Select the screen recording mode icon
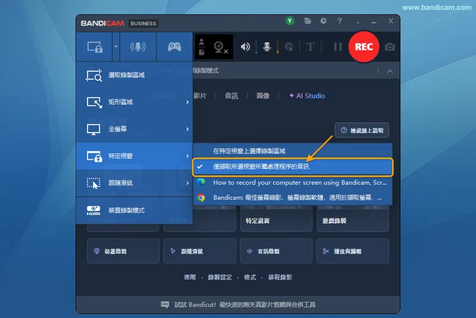Viewport: 476px width, 318px height. tap(95, 47)
